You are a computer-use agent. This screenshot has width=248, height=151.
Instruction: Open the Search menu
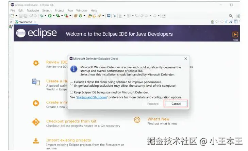[x=47, y=11]
